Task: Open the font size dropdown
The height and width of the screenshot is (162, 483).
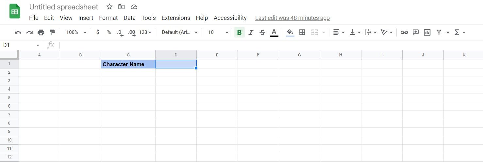Action: (x=218, y=32)
